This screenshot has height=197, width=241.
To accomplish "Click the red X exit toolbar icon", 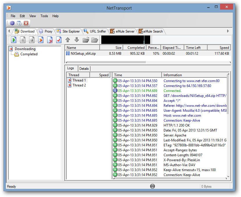I will 26,23.
